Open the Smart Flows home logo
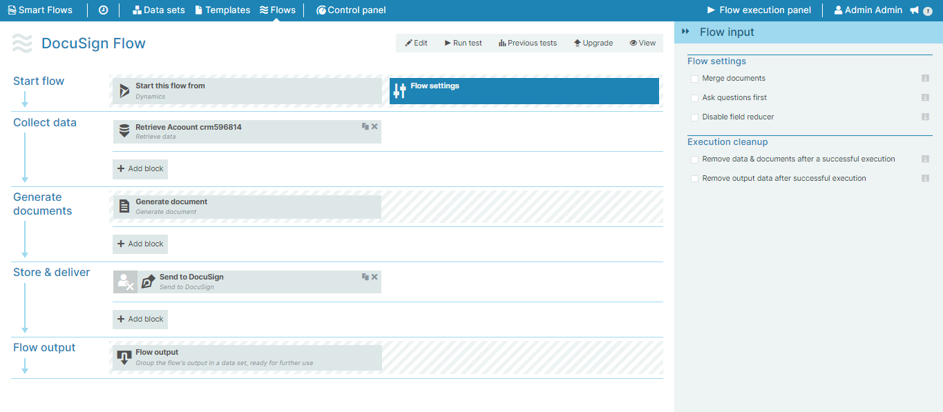Image resolution: width=943 pixels, height=412 pixels. pos(40,10)
